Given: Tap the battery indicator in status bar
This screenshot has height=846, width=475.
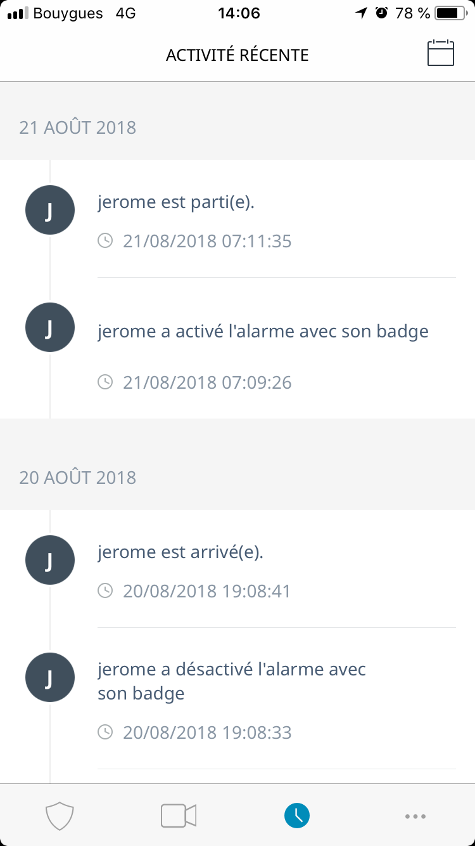Looking at the screenshot, I should (450, 13).
